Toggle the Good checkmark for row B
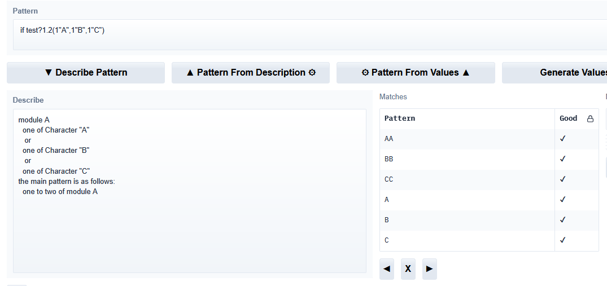This screenshot has width=607, height=286. click(x=562, y=220)
